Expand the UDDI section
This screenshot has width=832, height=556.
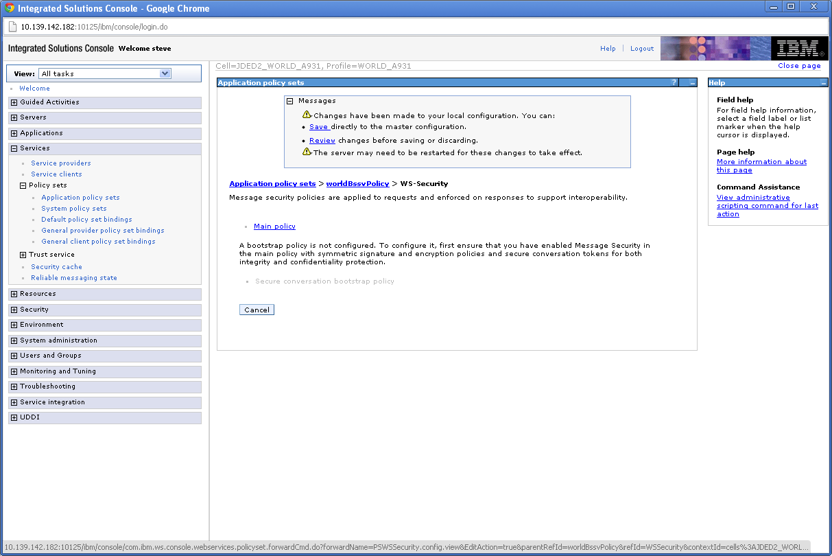click(14, 417)
